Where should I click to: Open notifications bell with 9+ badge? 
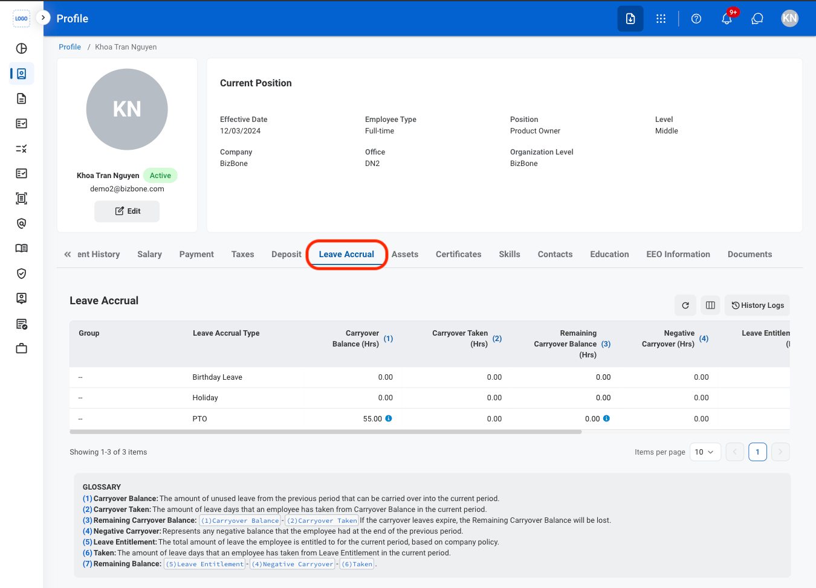(727, 19)
